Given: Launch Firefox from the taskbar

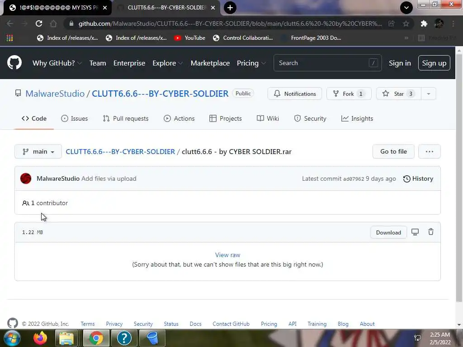Looking at the screenshot, I should (40, 338).
